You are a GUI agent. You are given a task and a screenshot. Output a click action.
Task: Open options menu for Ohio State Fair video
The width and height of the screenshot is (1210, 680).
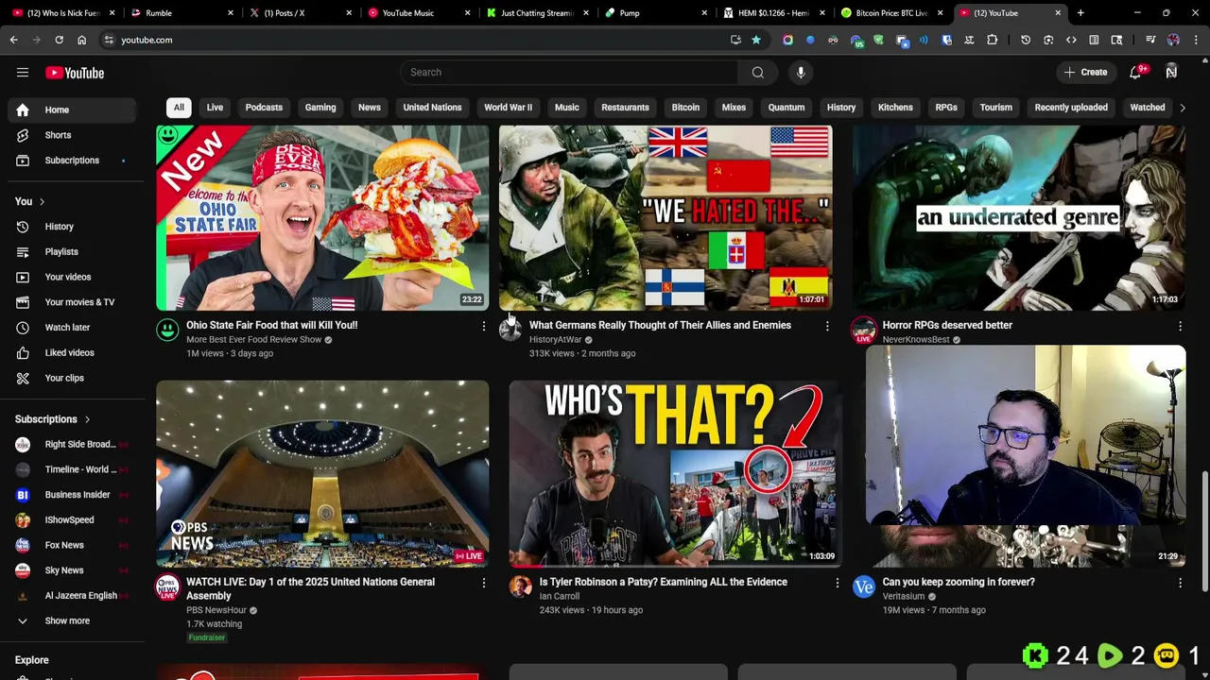coord(483,327)
